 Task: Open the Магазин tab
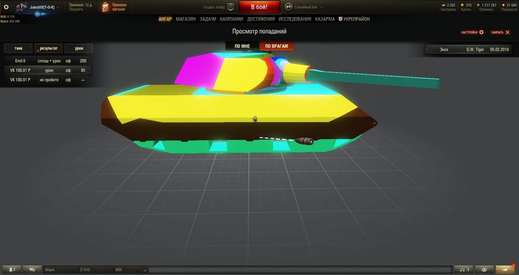[x=186, y=19]
